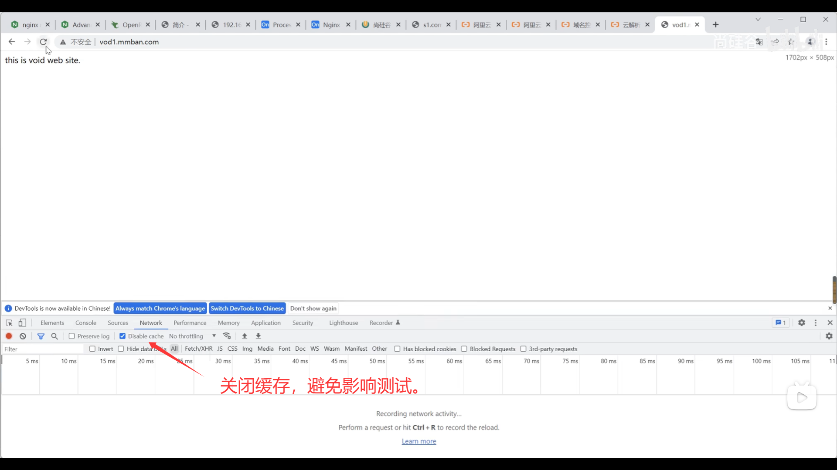The height and width of the screenshot is (470, 837).
Task: Clear the network log
Action: (x=23, y=336)
